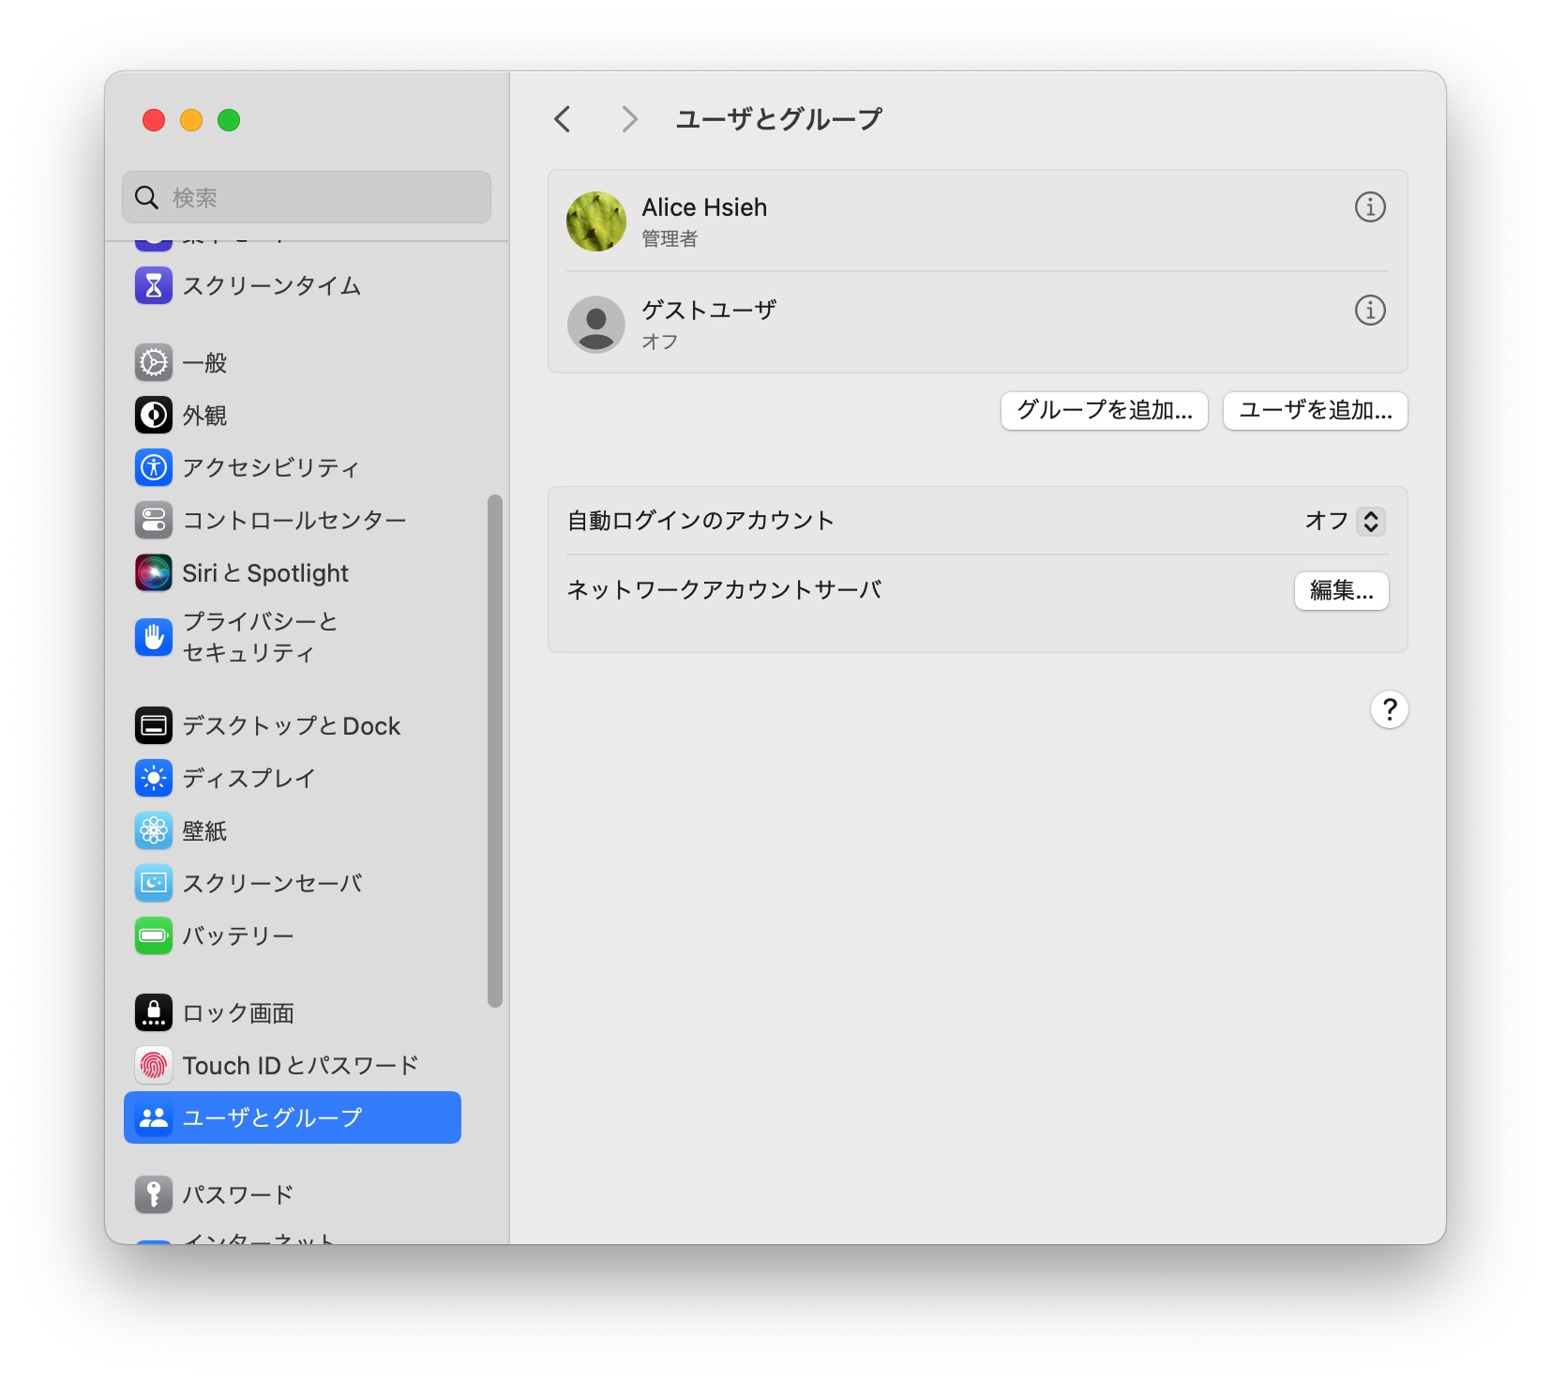
Task: Open スクリーンタイム hourglass icon
Action: coord(154,286)
